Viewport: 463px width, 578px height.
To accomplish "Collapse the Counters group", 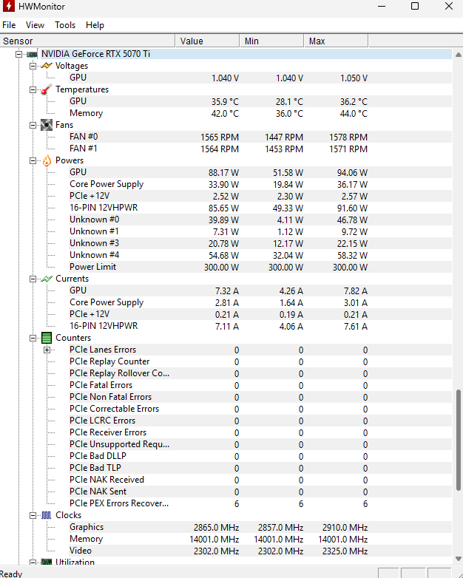I will 33,338.
